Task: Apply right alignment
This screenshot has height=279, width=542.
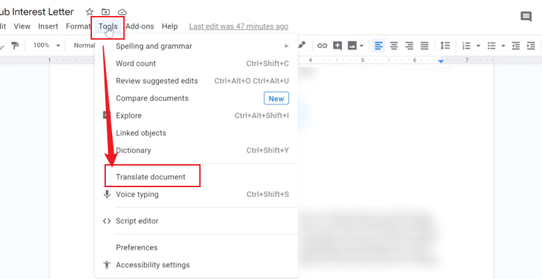Action: [x=409, y=46]
